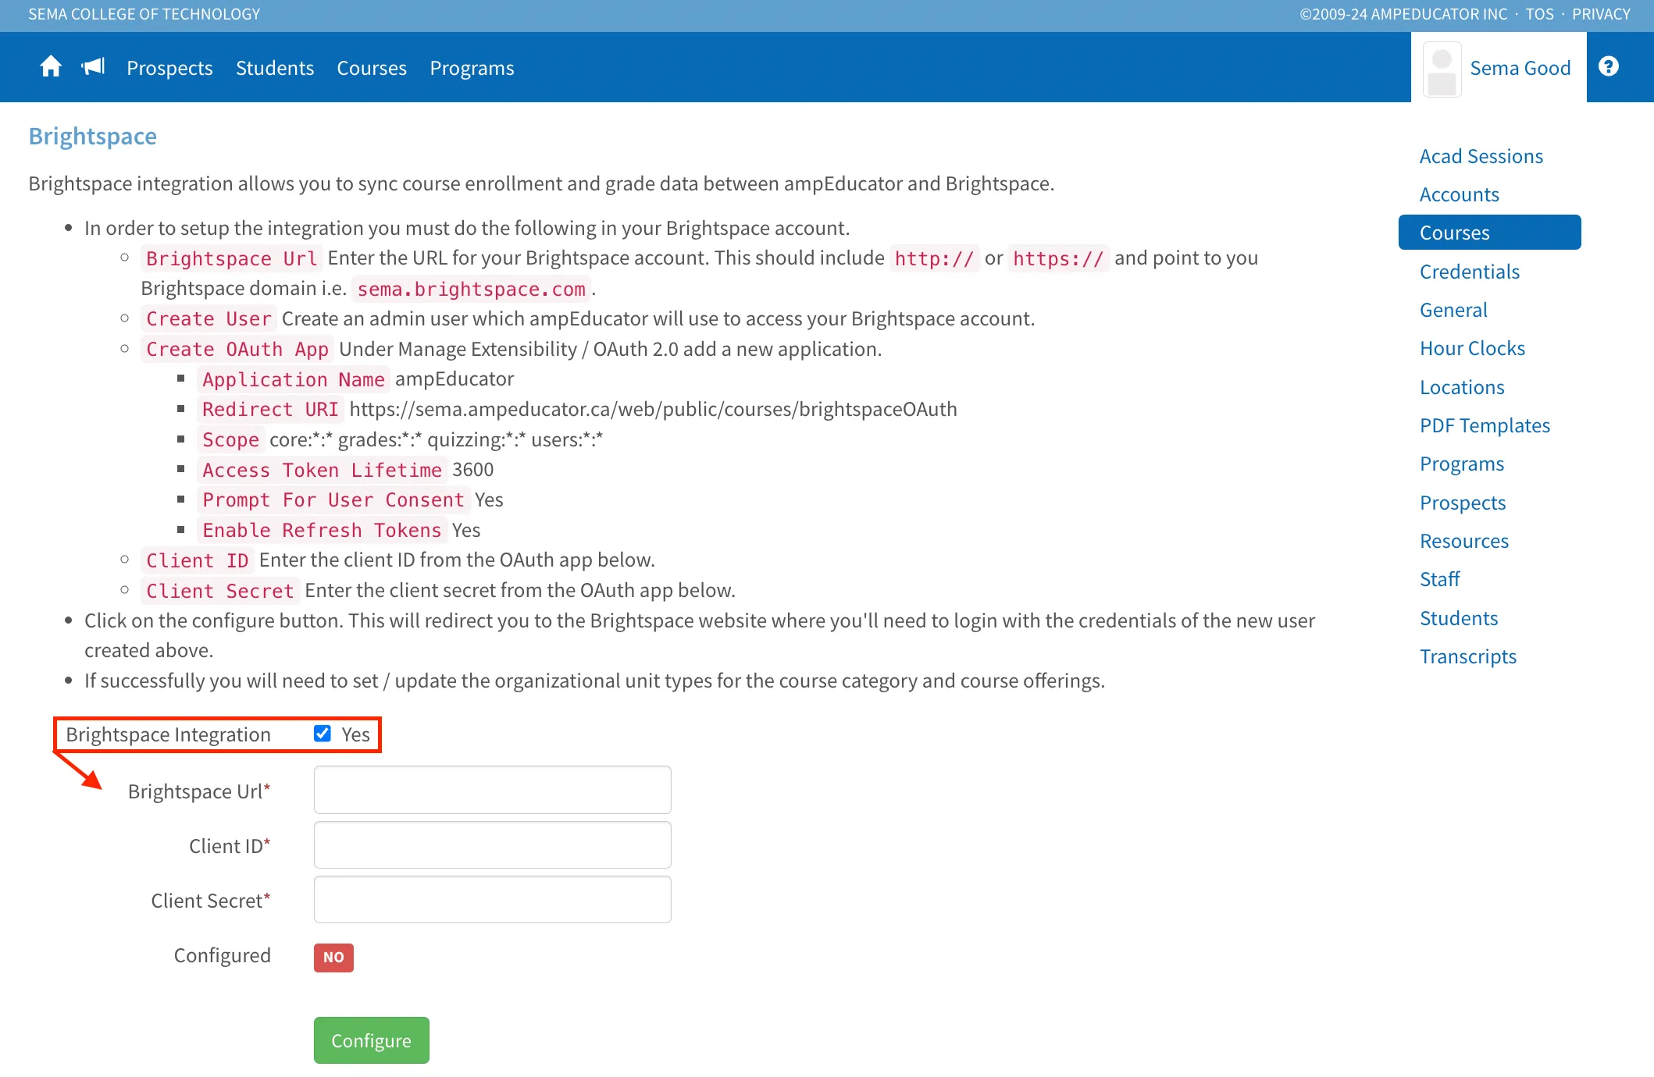Click the SEMA COLLEGE OF TECHNOLOGY title
This screenshot has width=1654, height=1077.
click(144, 14)
